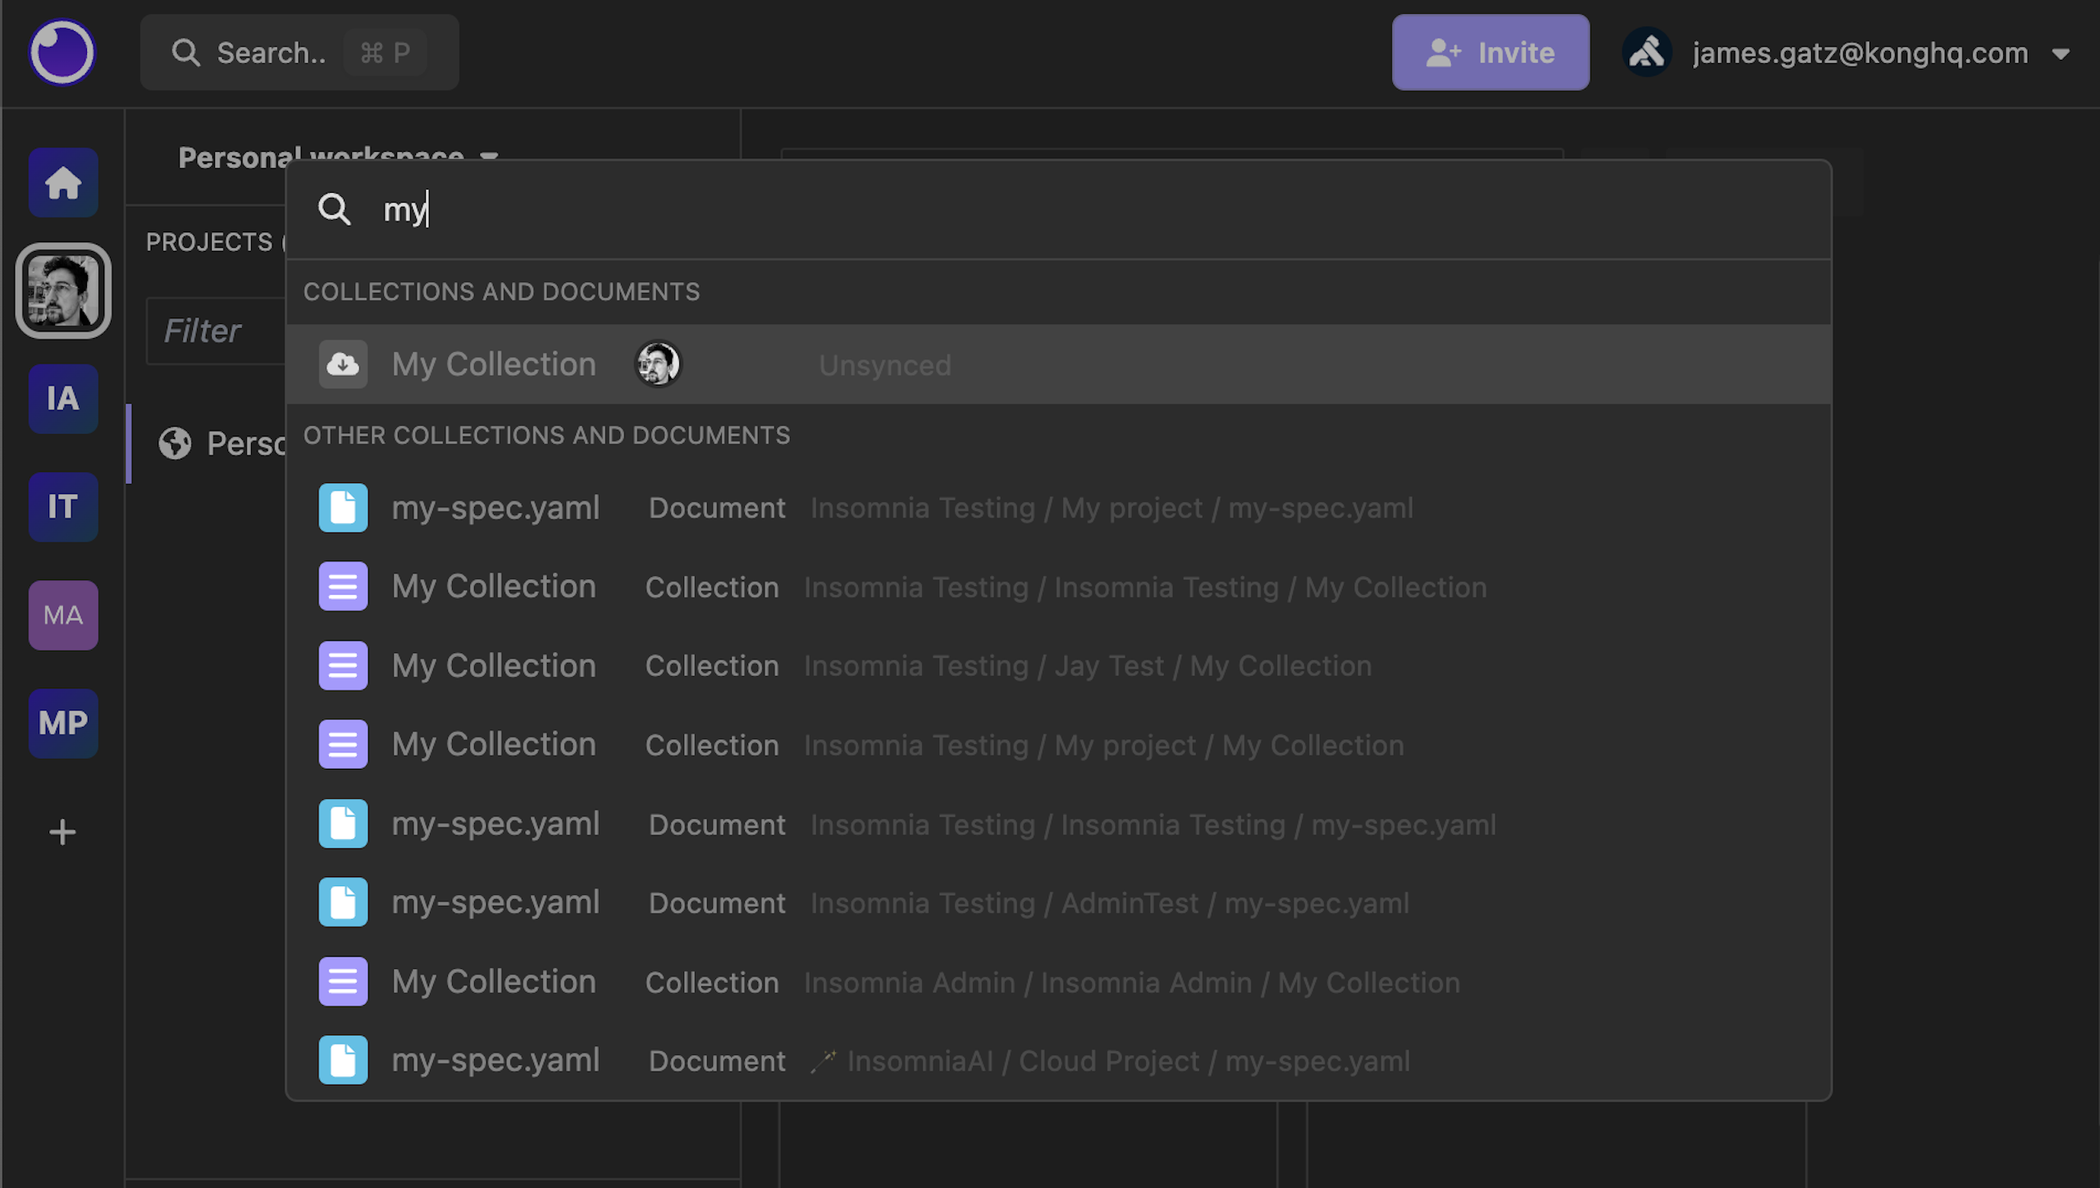Go to the Home organization icon
Image resolution: width=2100 pixels, height=1188 pixels.
pos(63,183)
